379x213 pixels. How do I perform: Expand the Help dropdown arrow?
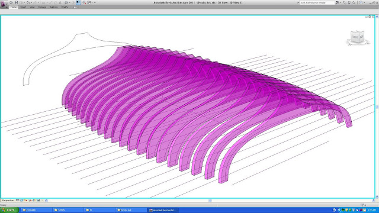pyautogui.click(x=364, y=2)
